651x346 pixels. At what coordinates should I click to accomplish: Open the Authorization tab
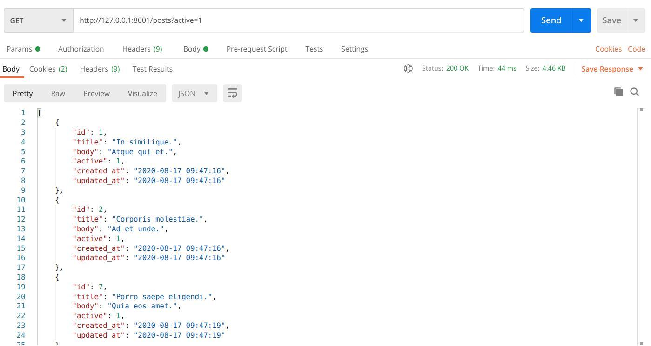pos(81,49)
